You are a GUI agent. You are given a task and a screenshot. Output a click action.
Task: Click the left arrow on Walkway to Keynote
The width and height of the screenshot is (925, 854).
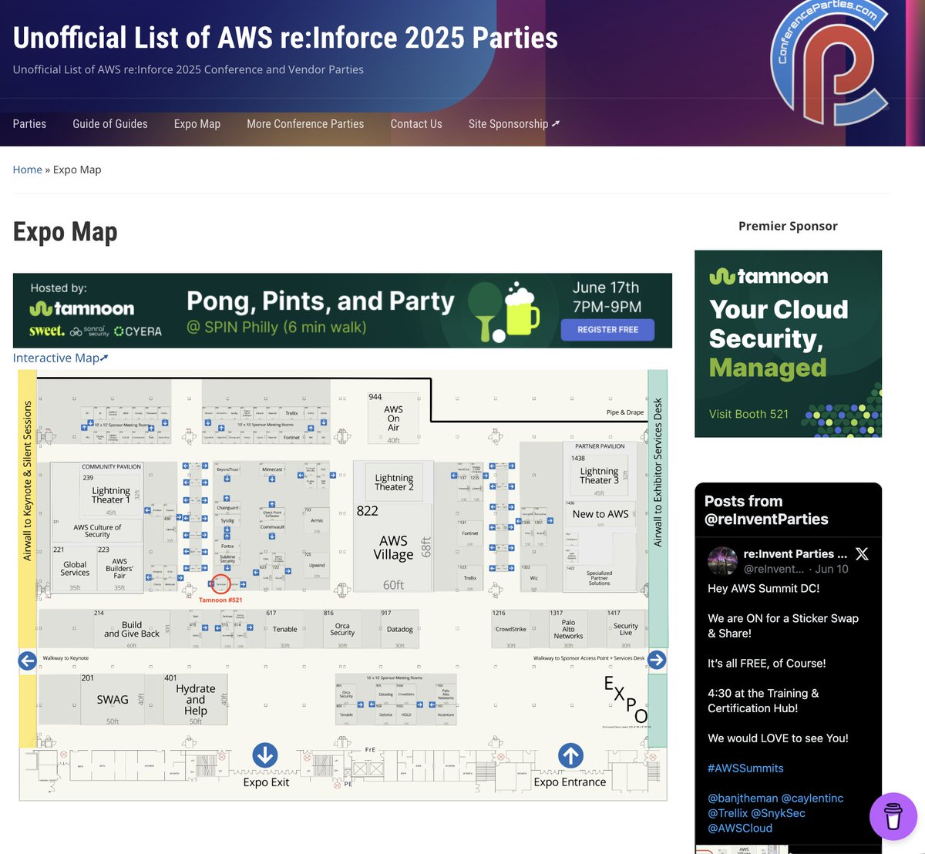(x=27, y=661)
